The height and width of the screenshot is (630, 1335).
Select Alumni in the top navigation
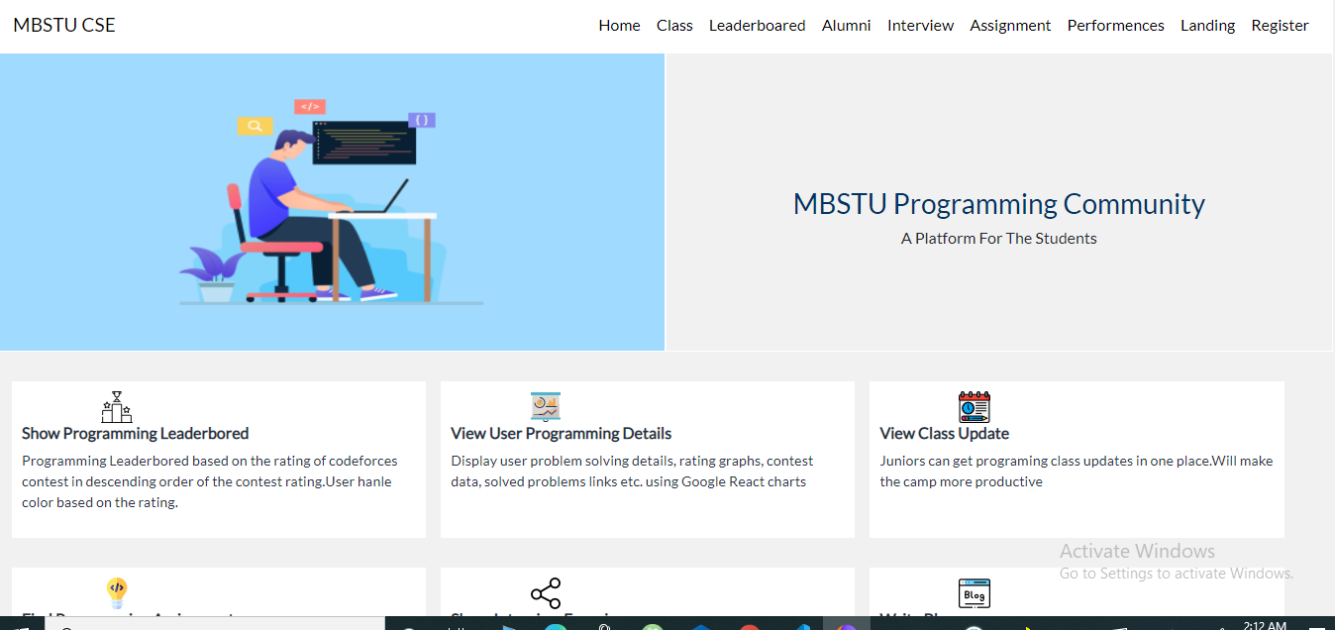pos(846,25)
